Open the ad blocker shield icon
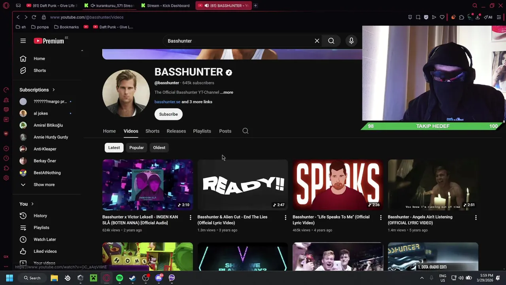This screenshot has width=506, height=285. (426, 17)
